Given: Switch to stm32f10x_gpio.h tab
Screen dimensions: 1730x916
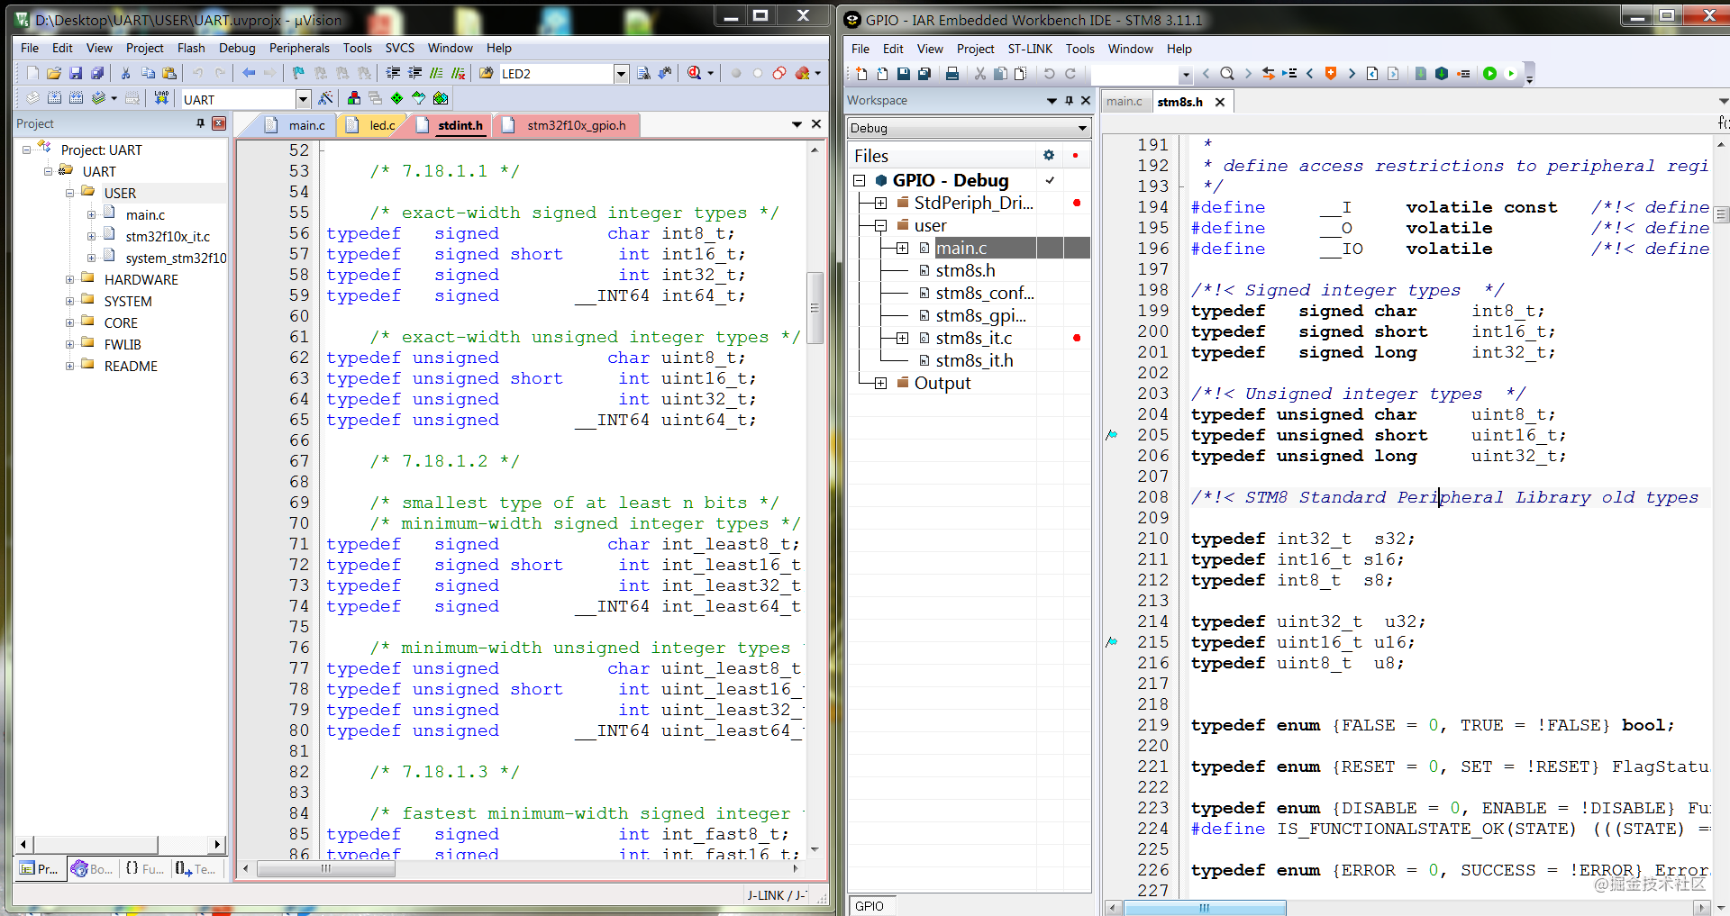Looking at the screenshot, I should (568, 125).
